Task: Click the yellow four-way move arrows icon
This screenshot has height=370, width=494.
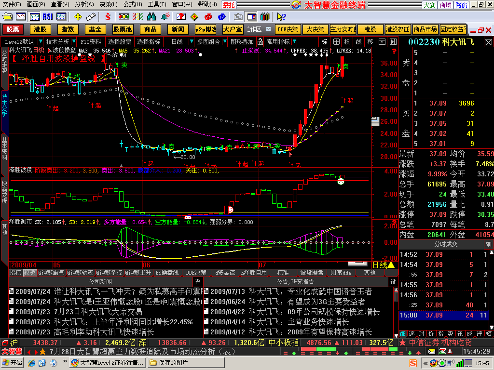Action: [x=78, y=17]
